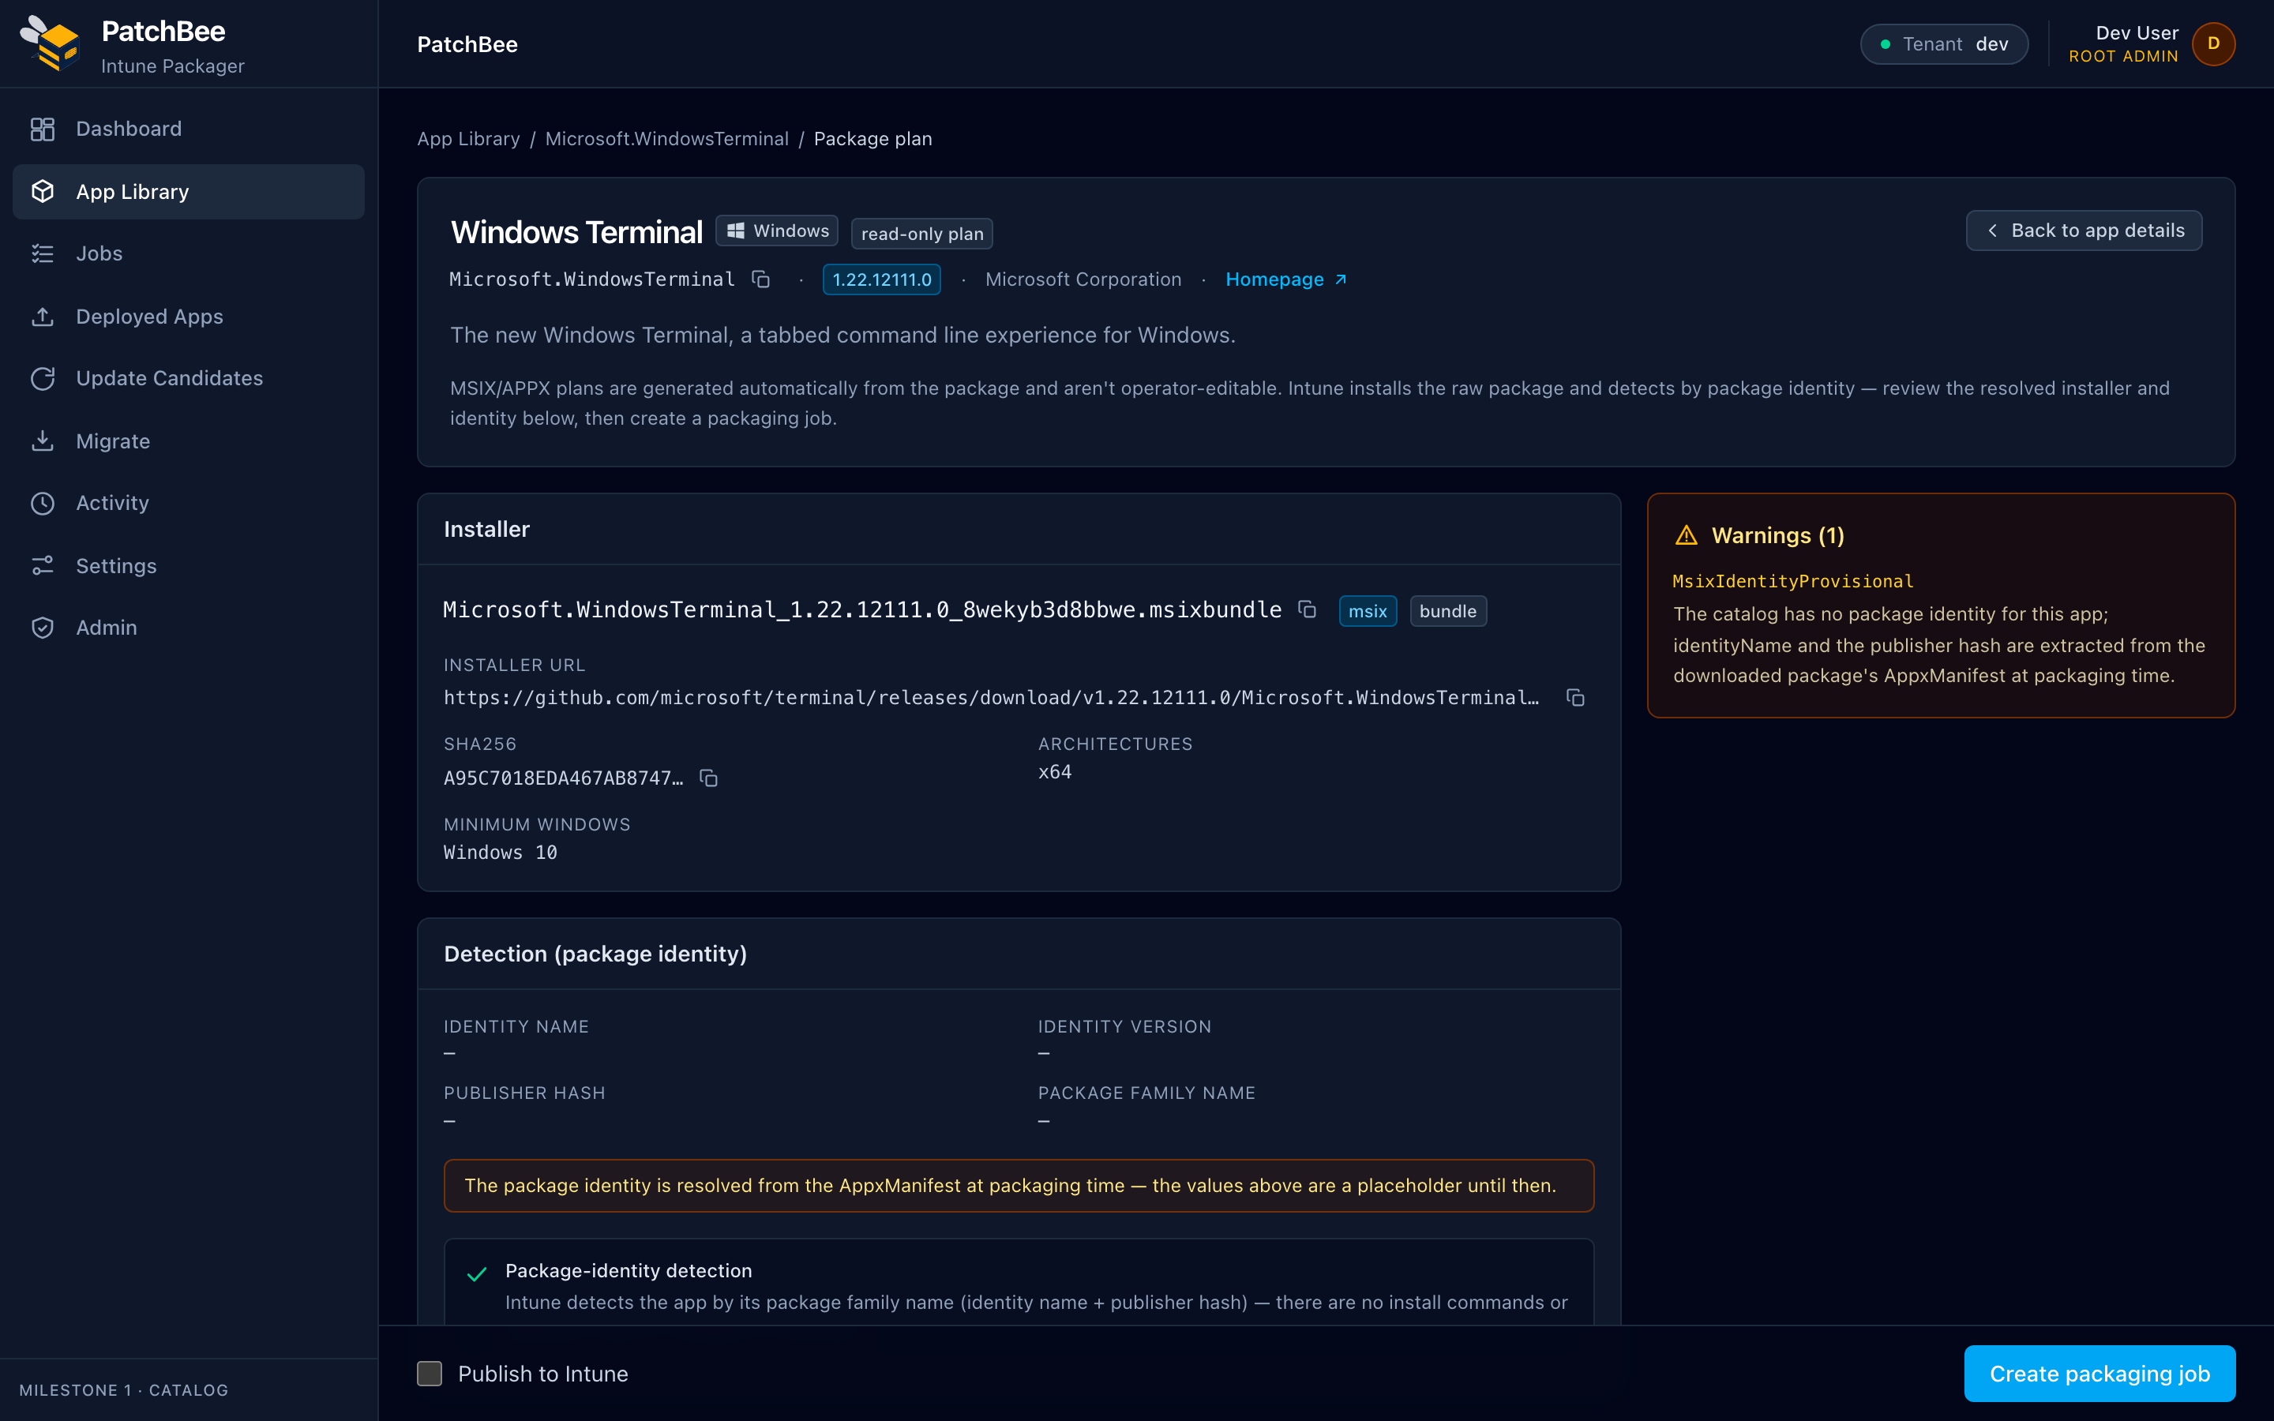The image size is (2274, 1421).
Task: Go to the Jobs page
Action: [188, 253]
